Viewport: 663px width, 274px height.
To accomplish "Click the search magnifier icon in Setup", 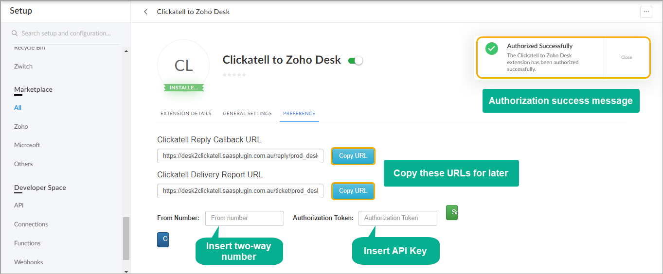I will click(x=15, y=34).
